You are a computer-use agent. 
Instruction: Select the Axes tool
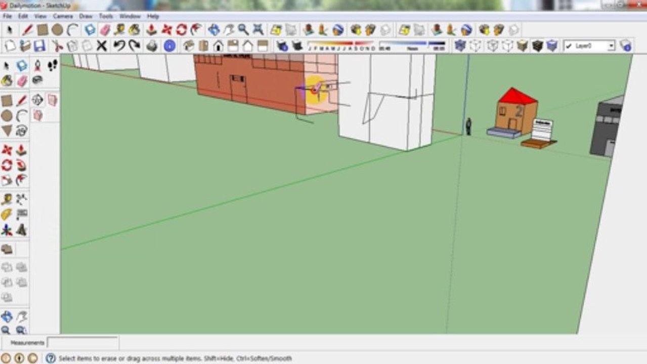(x=7, y=230)
